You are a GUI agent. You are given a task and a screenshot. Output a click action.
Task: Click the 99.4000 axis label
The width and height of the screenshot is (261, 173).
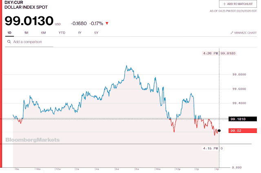[x=239, y=103]
